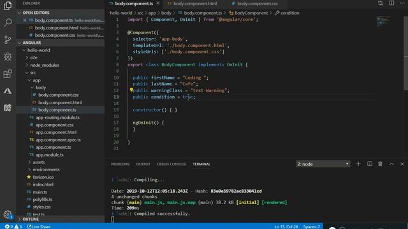Switch to the Debug Console tab
Viewport: 408px width, 229px height.
[x=171, y=164]
